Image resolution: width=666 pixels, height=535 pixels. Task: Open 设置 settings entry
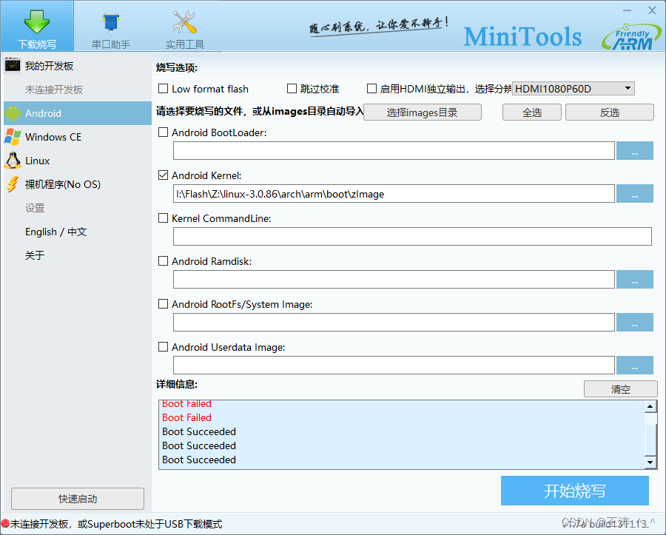[35, 208]
